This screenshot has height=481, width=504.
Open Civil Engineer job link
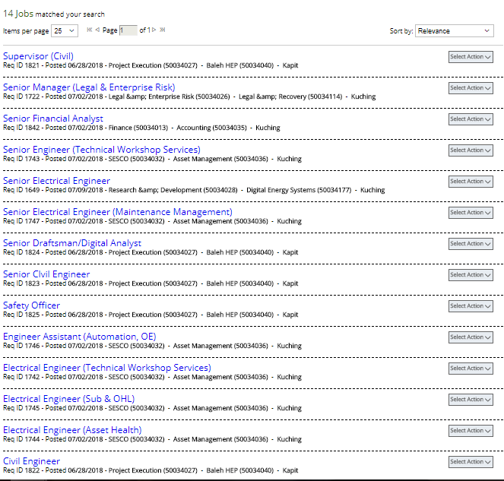point(31,461)
